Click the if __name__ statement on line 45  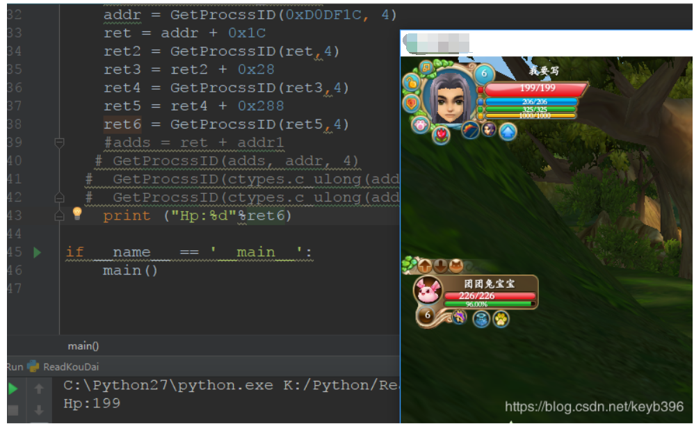coord(189,252)
